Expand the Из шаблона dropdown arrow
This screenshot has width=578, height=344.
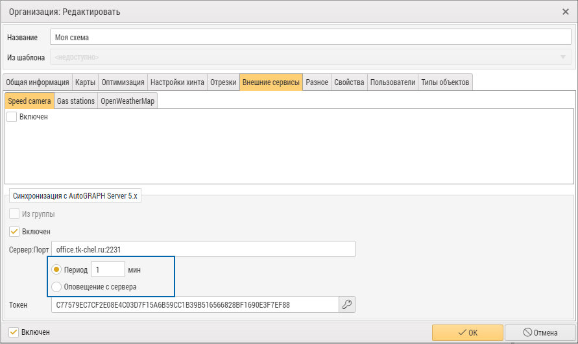(563, 57)
